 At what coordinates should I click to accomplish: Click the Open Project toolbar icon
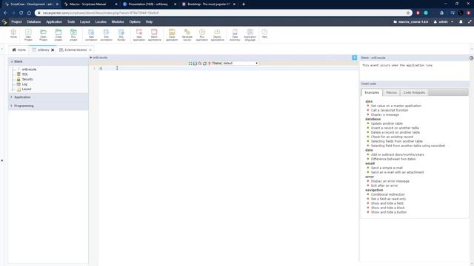coord(43,35)
